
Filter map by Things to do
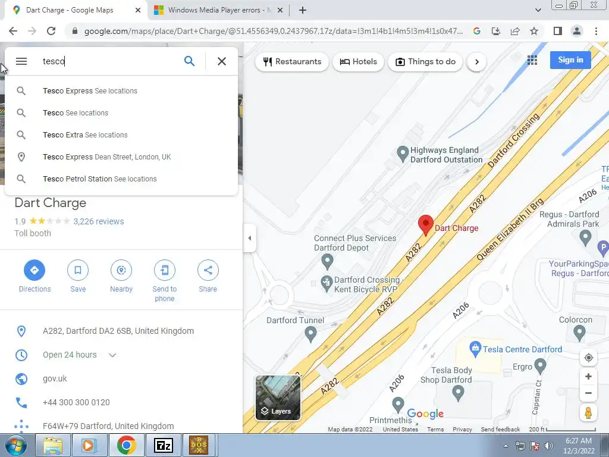(425, 62)
